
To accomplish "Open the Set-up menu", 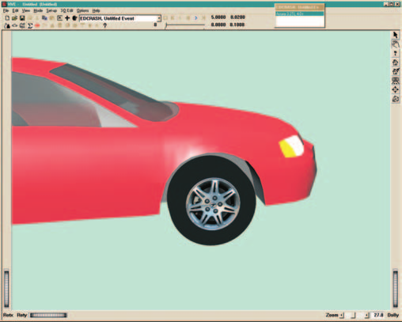I will (x=51, y=10).
